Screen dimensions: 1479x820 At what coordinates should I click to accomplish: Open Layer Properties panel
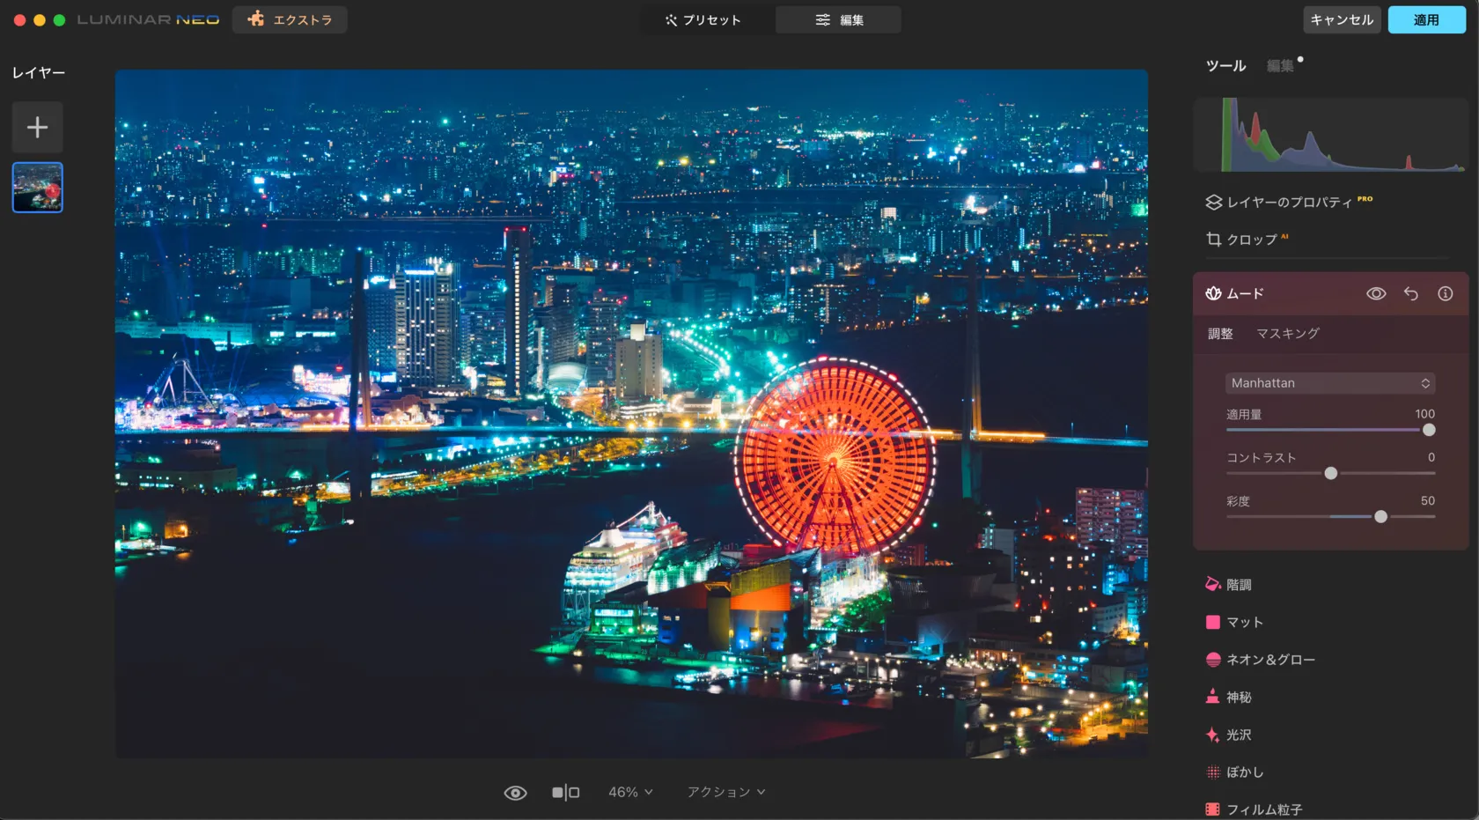click(1289, 203)
